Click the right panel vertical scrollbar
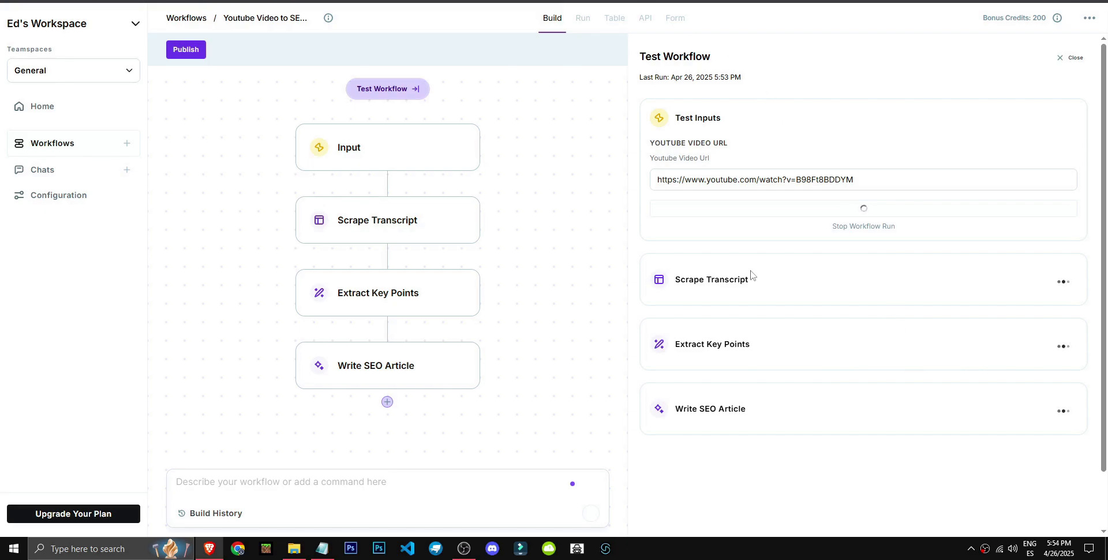The image size is (1108, 560). point(1103,257)
